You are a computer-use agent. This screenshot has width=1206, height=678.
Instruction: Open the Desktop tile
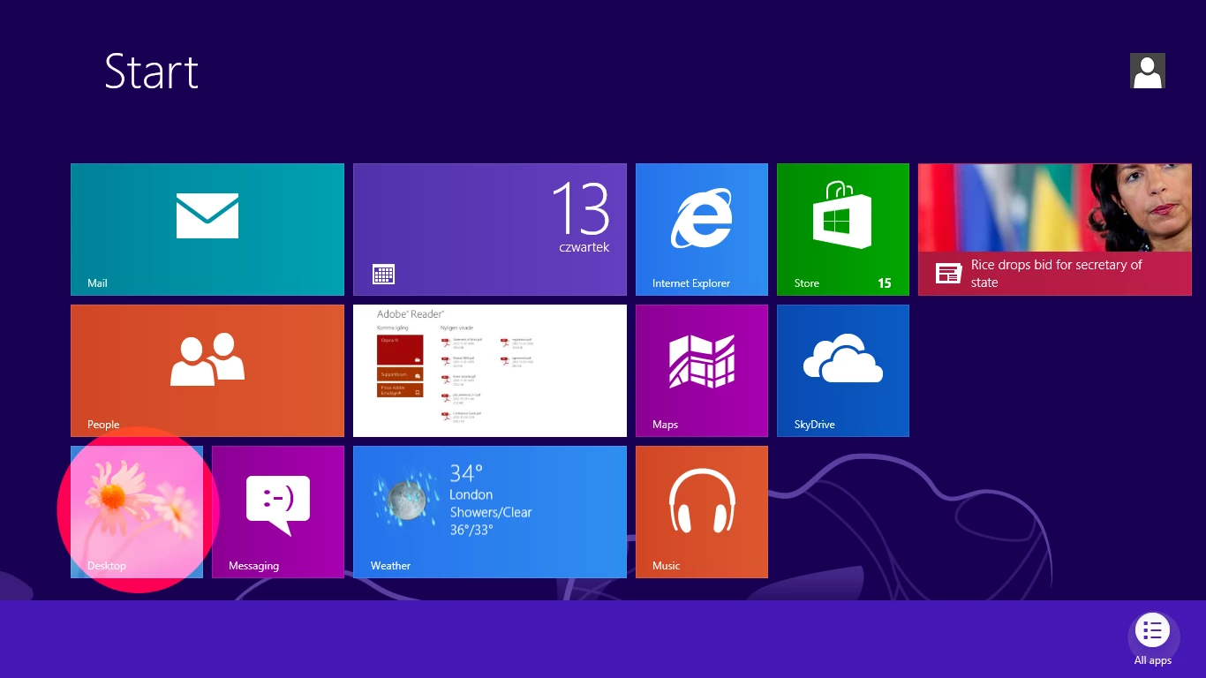[x=137, y=512]
